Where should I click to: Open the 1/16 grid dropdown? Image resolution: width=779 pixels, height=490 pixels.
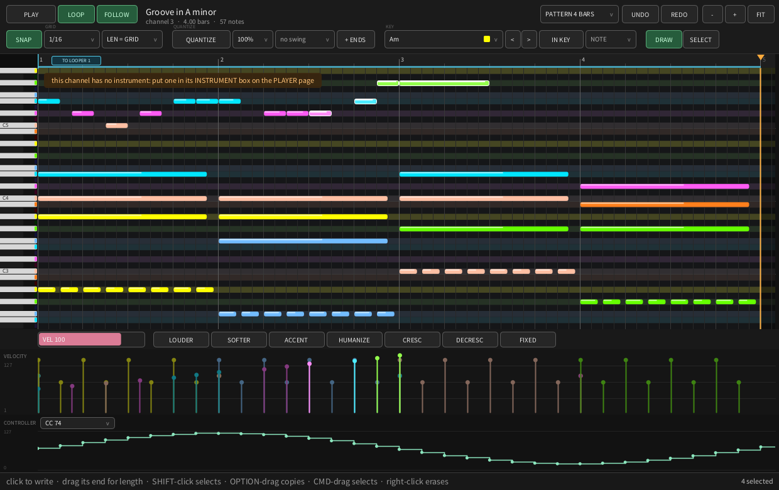coord(72,40)
